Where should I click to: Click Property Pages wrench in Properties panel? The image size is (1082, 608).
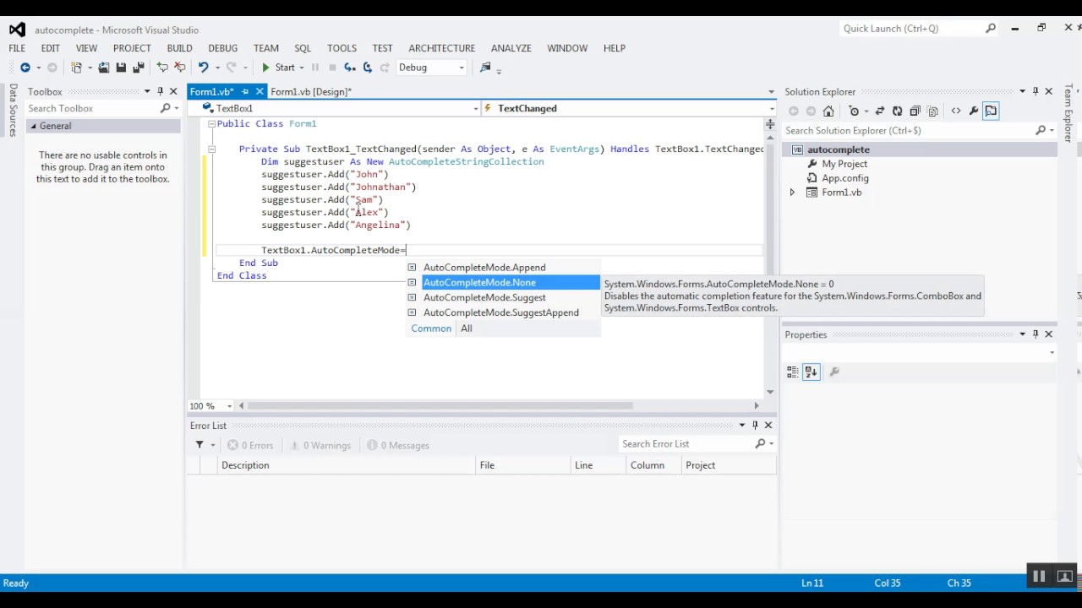pos(834,372)
